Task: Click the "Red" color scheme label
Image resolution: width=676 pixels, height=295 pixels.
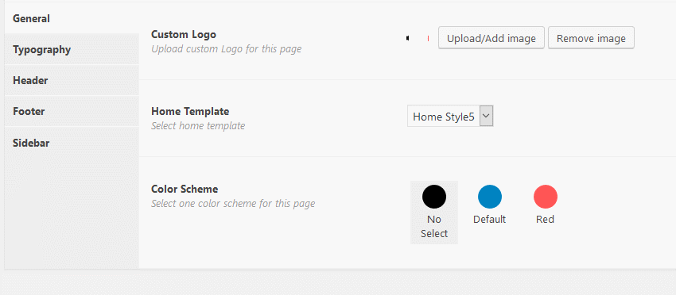Action: coord(545,220)
